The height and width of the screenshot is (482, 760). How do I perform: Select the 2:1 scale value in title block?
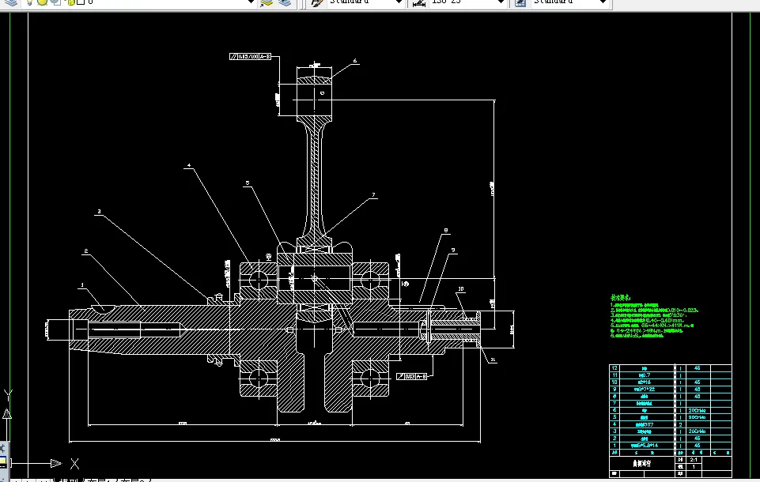tap(694, 460)
